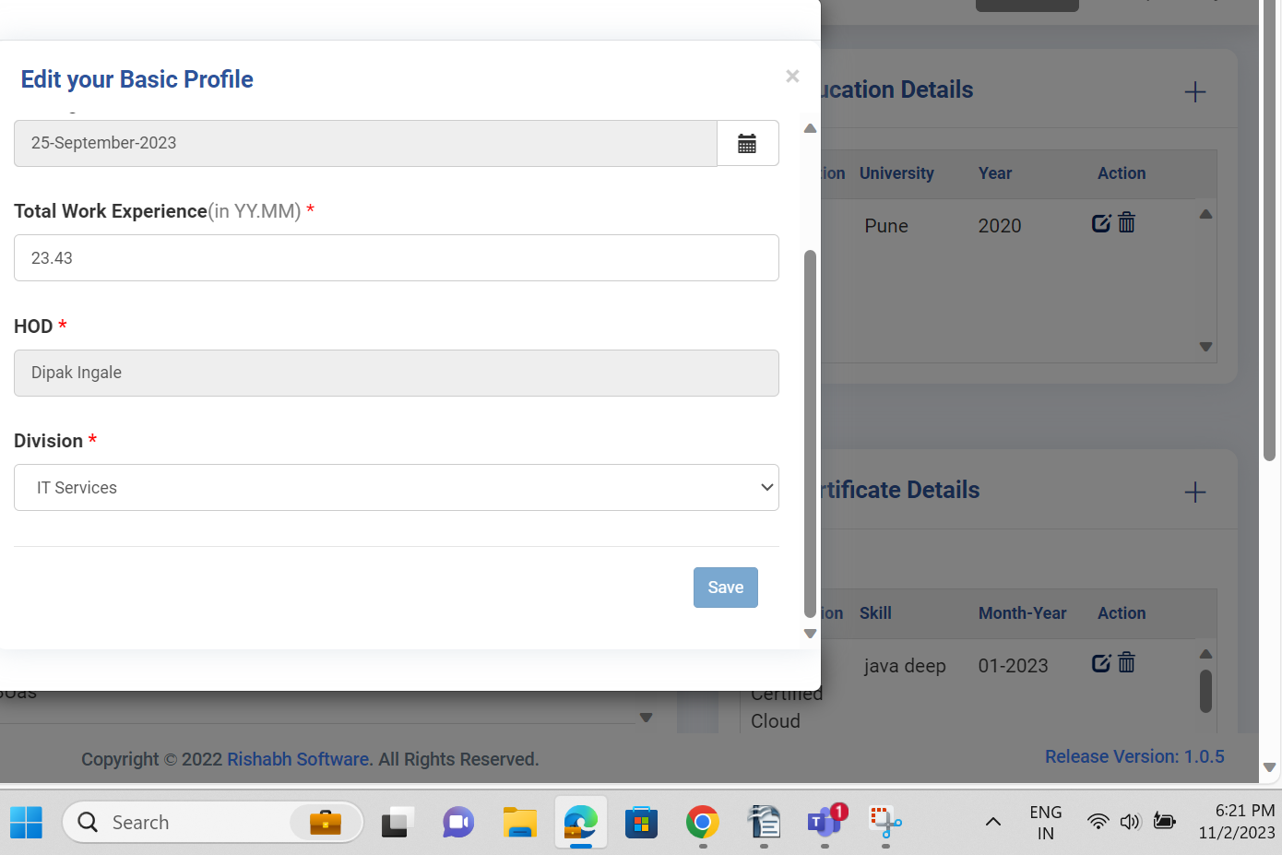
Task: Close the Edit your Basic Profile dialog
Action: coord(792,77)
